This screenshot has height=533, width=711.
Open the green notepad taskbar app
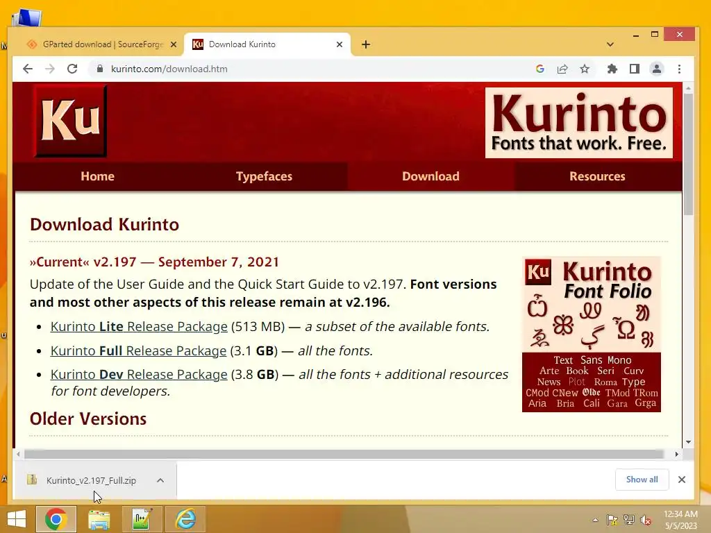[x=142, y=519]
